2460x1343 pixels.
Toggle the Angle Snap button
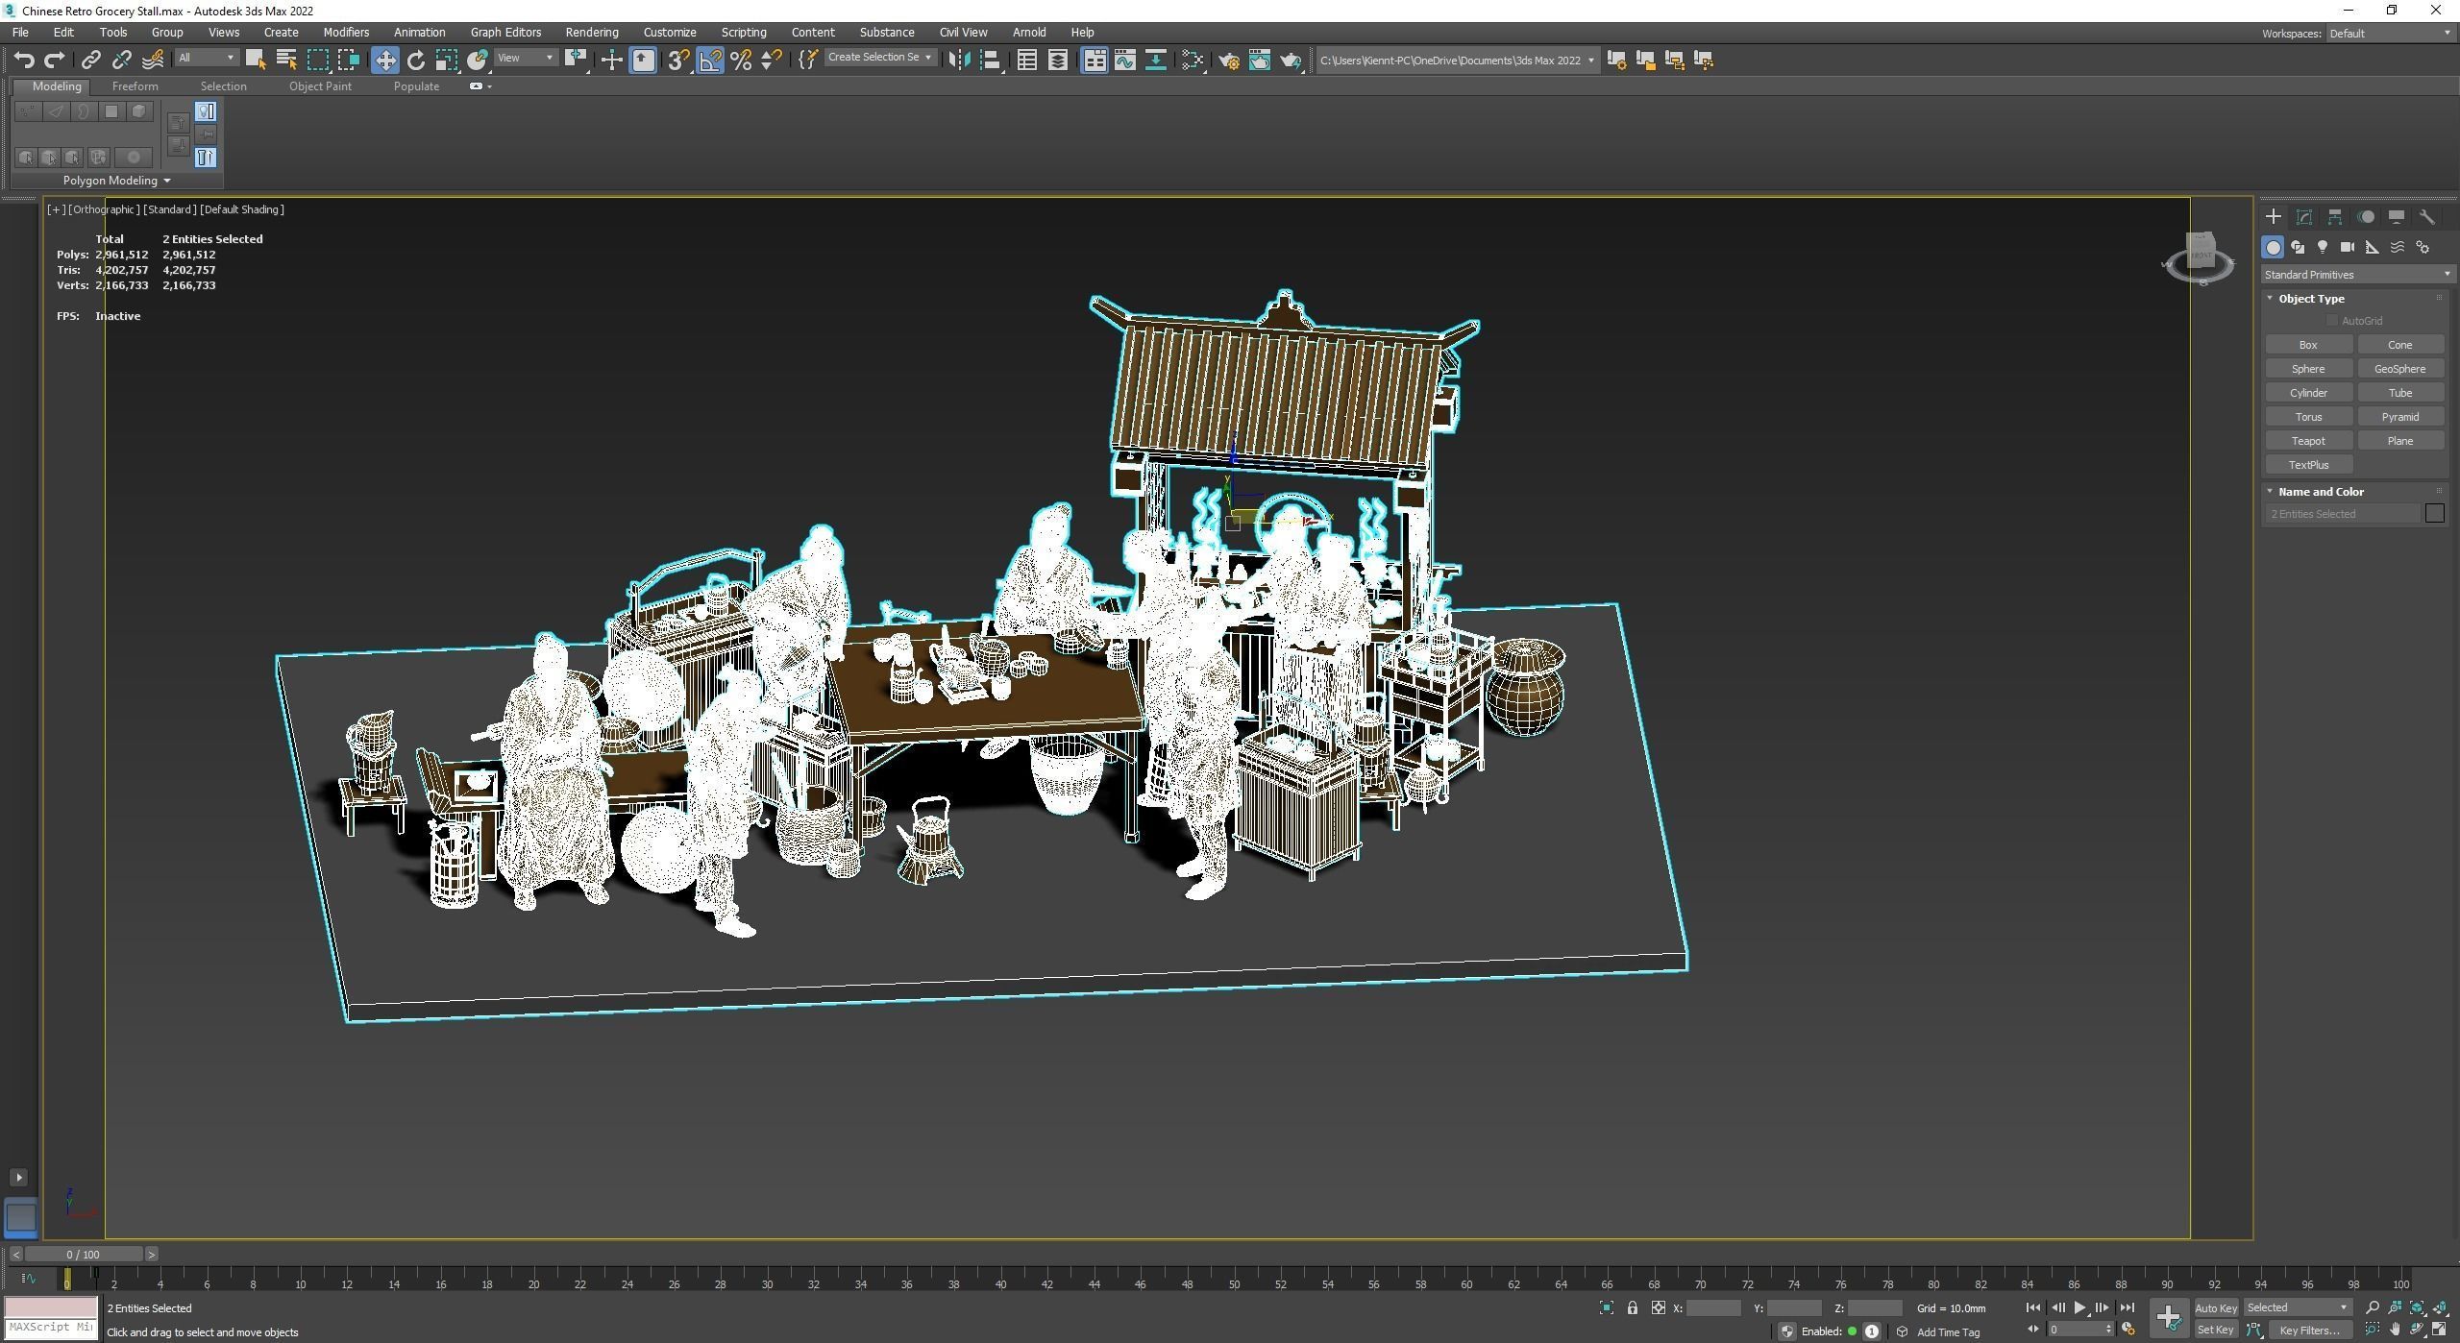click(x=710, y=61)
